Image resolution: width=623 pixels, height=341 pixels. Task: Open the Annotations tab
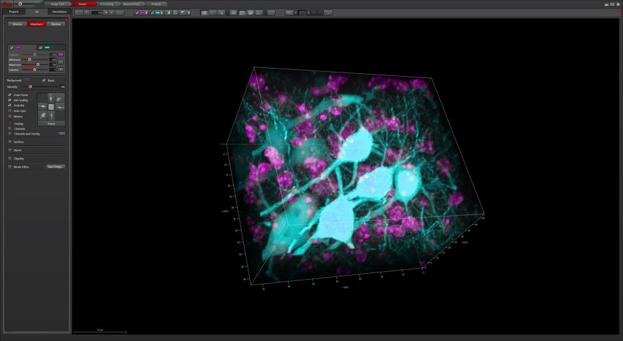click(59, 12)
